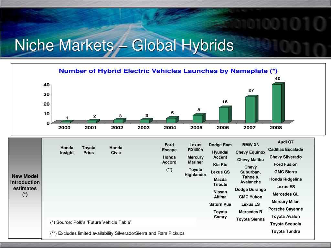
Task: Click the y-axis value '40'
Action: coord(47,85)
